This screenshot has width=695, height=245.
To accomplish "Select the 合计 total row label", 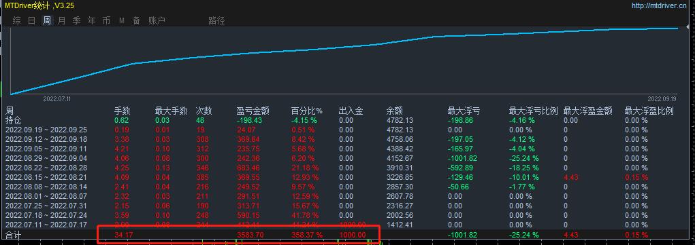I will 13,235.
